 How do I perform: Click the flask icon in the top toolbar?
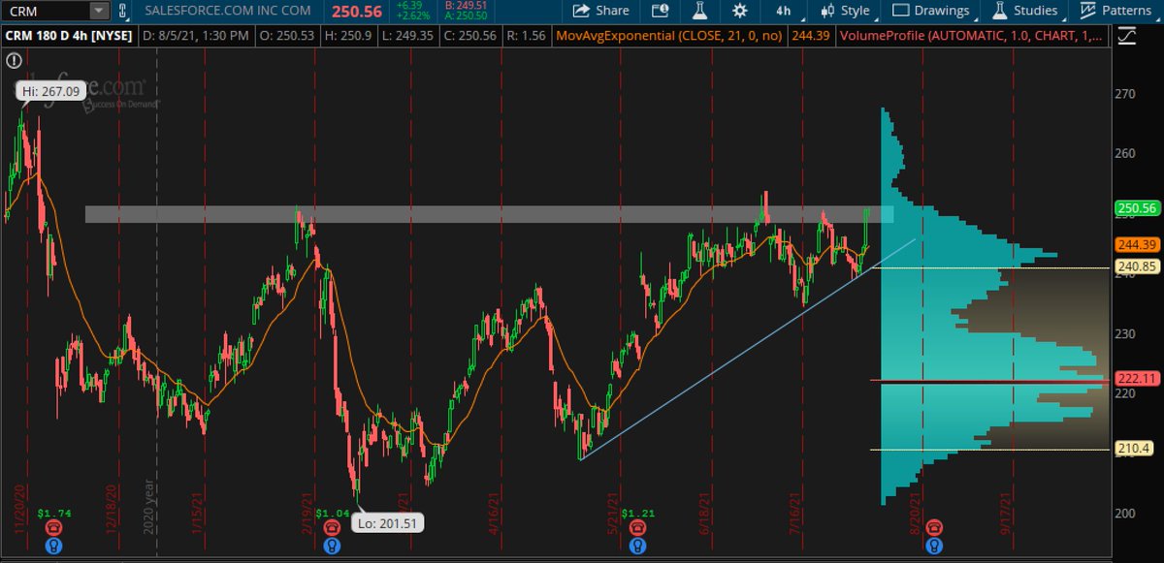pos(698,11)
